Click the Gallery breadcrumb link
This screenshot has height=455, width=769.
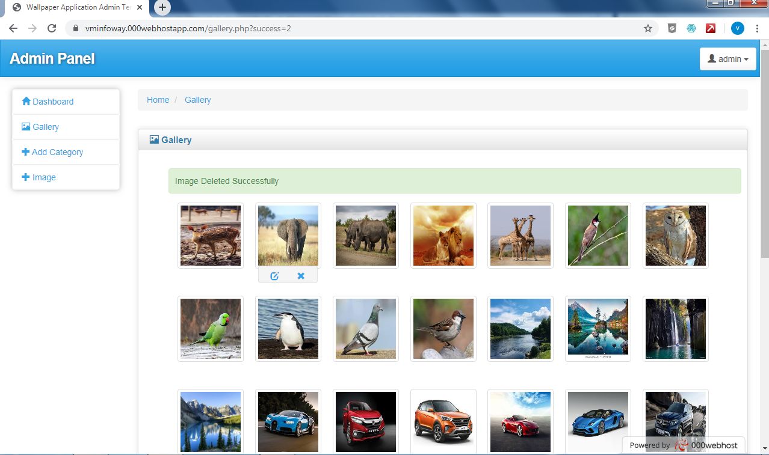point(197,100)
